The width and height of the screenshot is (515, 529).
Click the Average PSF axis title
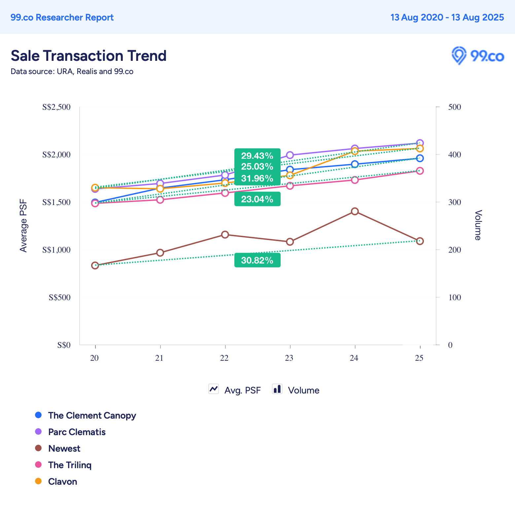(23, 226)
